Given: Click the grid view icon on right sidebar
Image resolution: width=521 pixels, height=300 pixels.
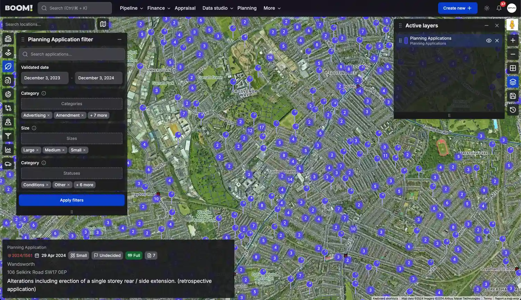Looking at the screenshot, I should (513, 68).
